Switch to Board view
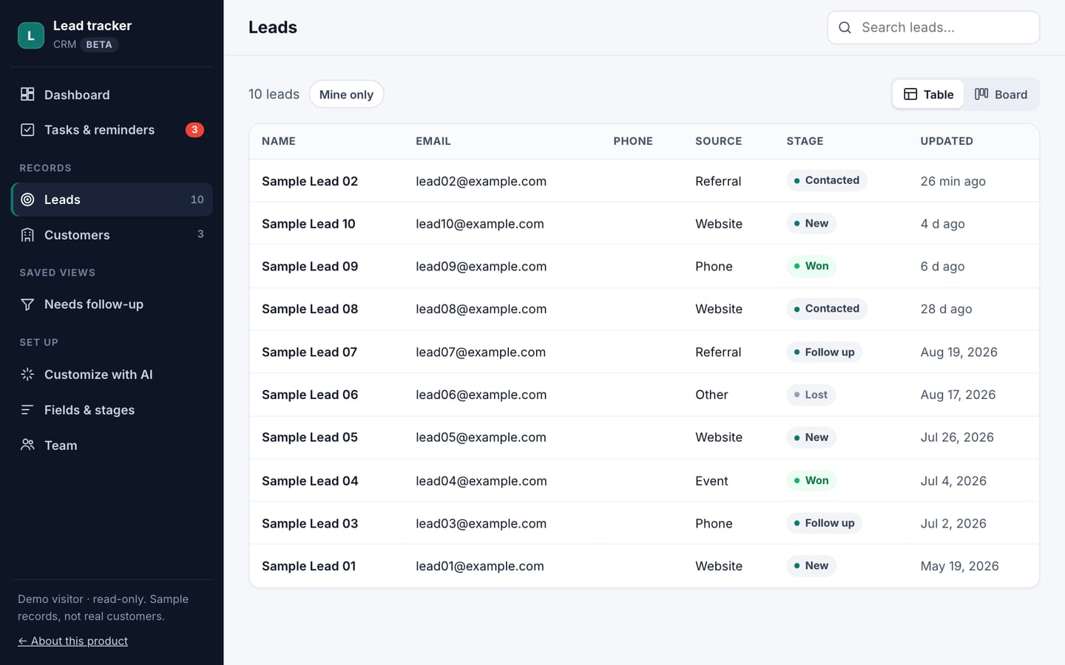Viewport: 1065px width, 665px height. pos(1001,94)
